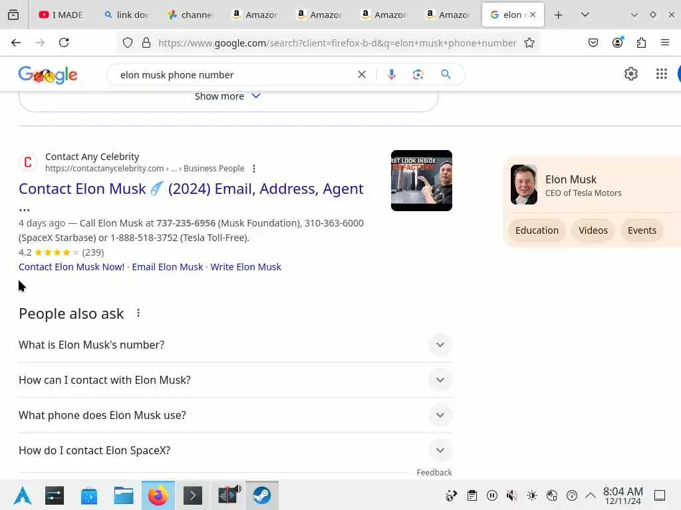Screen dimensions: 681x510
Task: Click Feedback link
Action: [434, 472]
